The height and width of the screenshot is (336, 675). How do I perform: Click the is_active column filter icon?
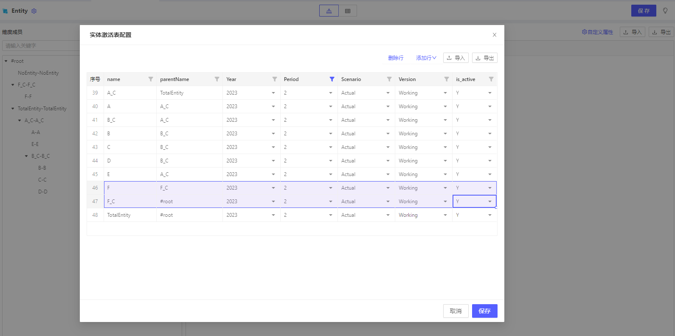[x=491, y=79]
